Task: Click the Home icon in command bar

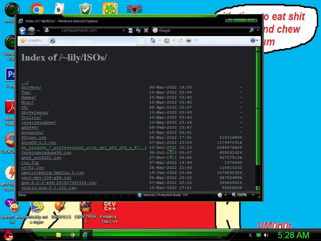Action: pos(153,40)
